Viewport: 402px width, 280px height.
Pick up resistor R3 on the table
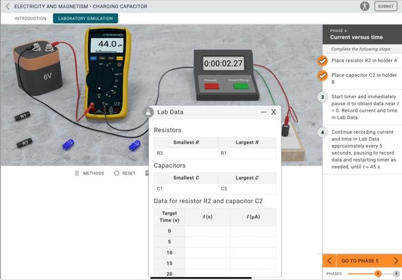click(24, 143)
